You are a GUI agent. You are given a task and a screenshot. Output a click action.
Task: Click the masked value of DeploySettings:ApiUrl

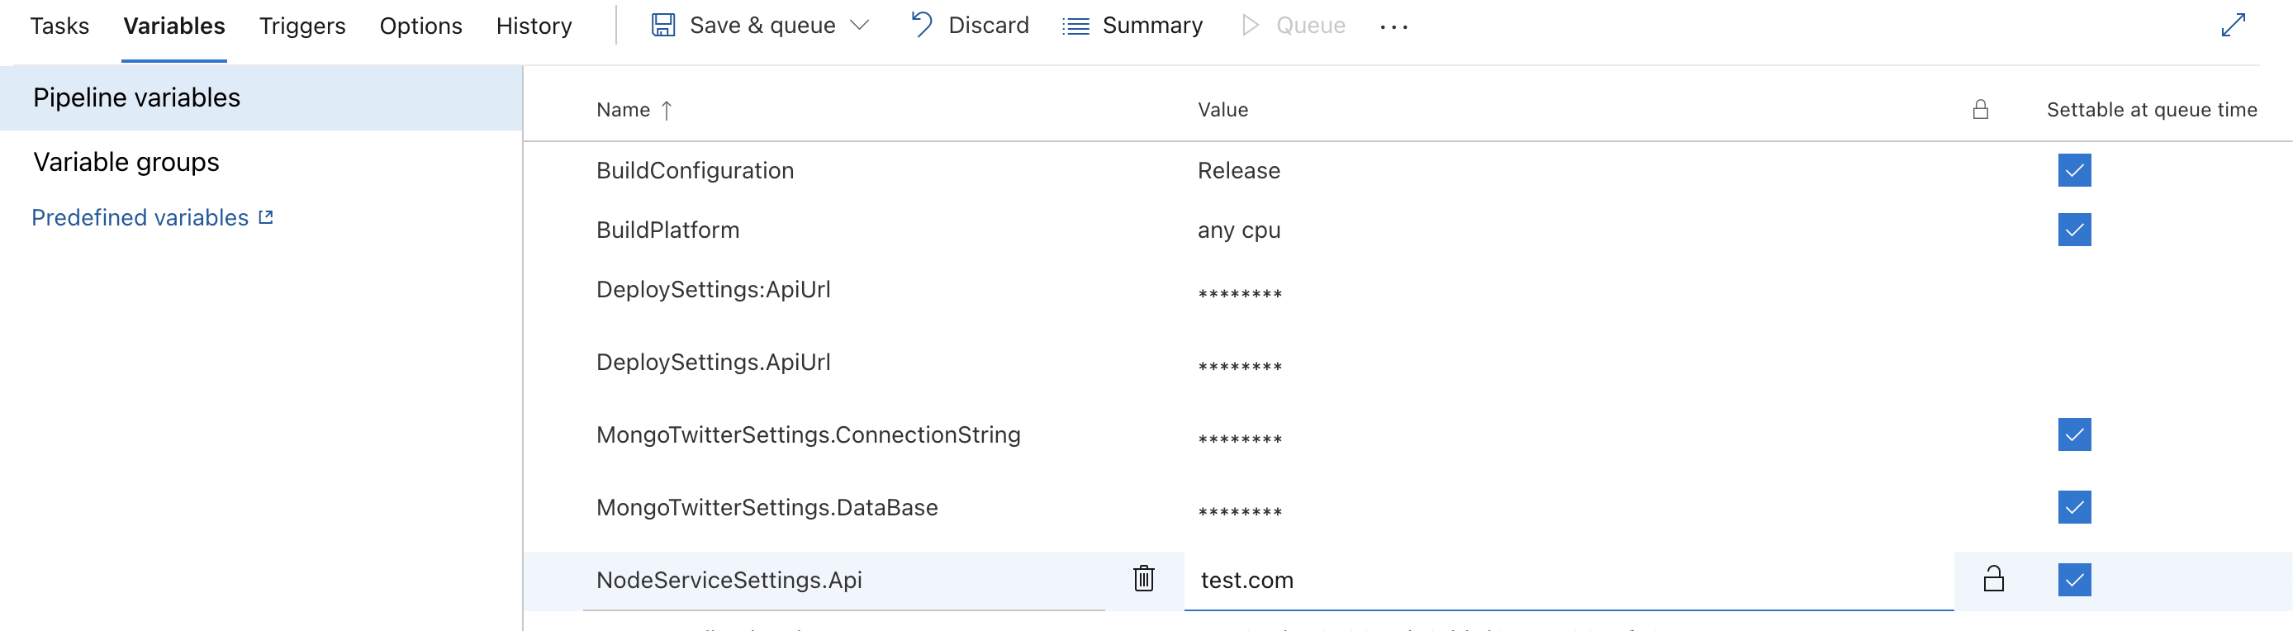[1239, 294]
